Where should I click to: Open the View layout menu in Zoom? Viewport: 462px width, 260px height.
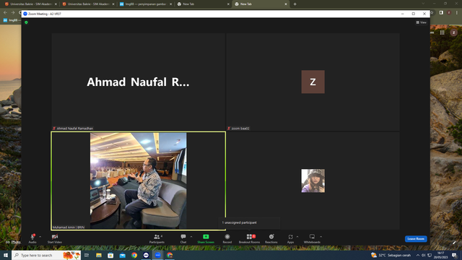pyautogui.click(x=422, y=22)
